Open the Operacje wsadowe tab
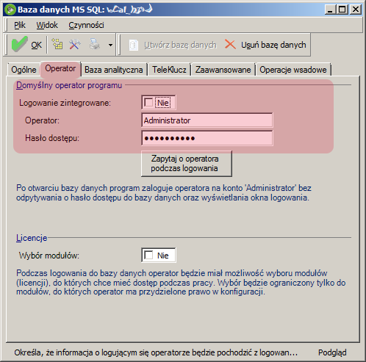Viewport: 366px width, 362px height. [x=293, y=70]
